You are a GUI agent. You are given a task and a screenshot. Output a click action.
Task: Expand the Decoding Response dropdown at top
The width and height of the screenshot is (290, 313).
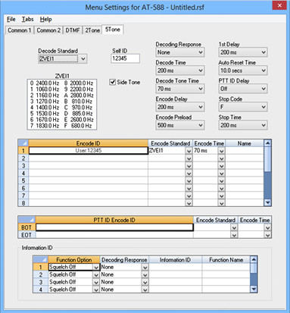[x=179, y=52]
